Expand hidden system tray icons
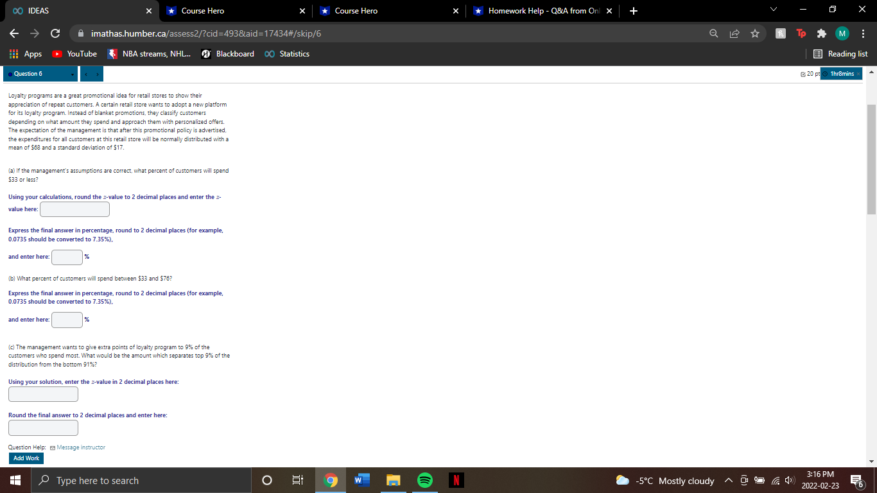Image resolution: width=877 pixels, height=493 pixels. pos(727,480)
